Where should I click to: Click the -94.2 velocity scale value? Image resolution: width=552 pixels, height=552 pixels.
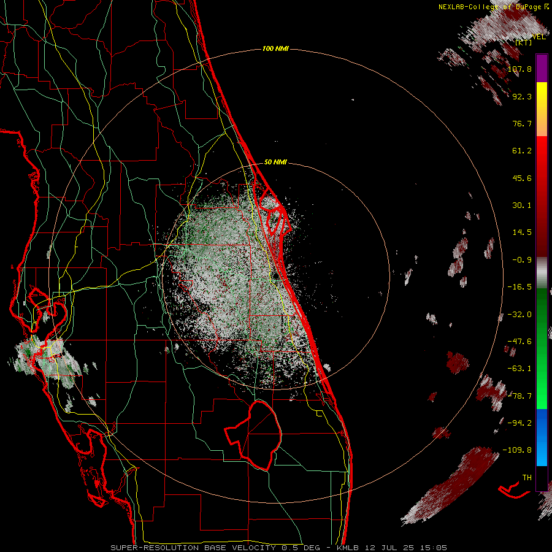pyautogui.click(x=519, y=423)
